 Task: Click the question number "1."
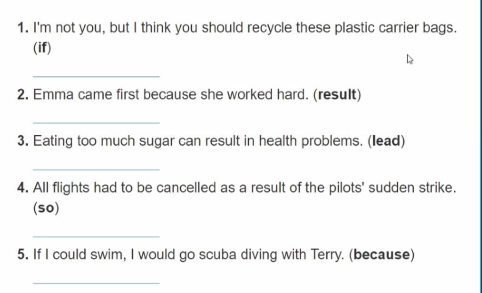click(x=23, y=28)
